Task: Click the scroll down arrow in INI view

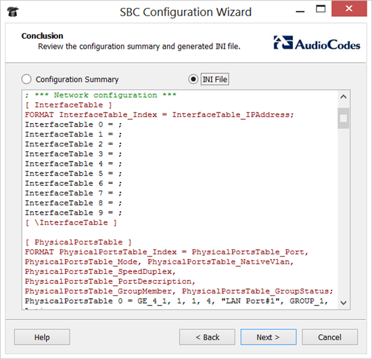Action: pos(344,303)
